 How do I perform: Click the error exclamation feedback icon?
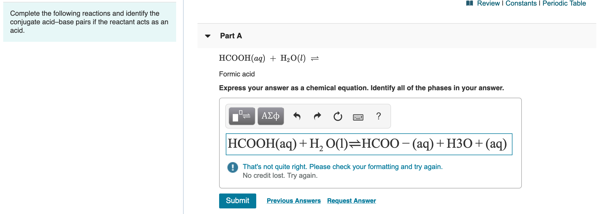(232, 167)
